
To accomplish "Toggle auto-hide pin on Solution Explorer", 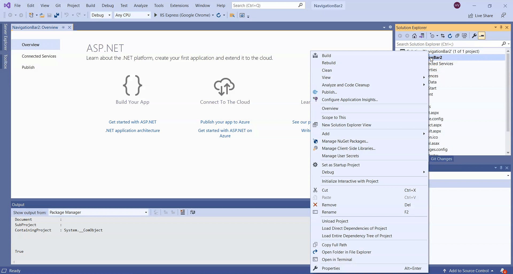I will pos(501,27).
